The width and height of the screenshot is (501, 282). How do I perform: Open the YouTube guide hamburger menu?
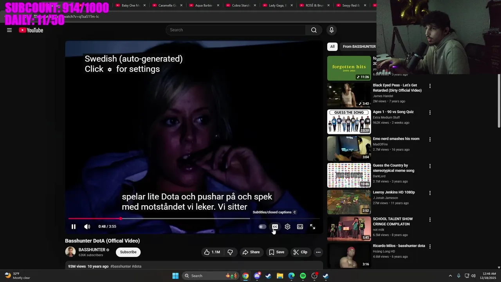click(x=9, y=30)
